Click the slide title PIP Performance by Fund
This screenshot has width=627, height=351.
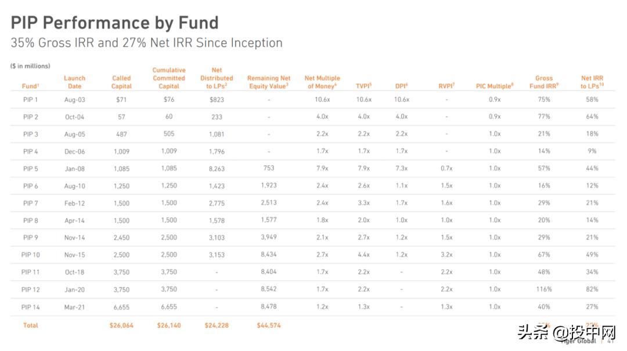coord(115,23)
